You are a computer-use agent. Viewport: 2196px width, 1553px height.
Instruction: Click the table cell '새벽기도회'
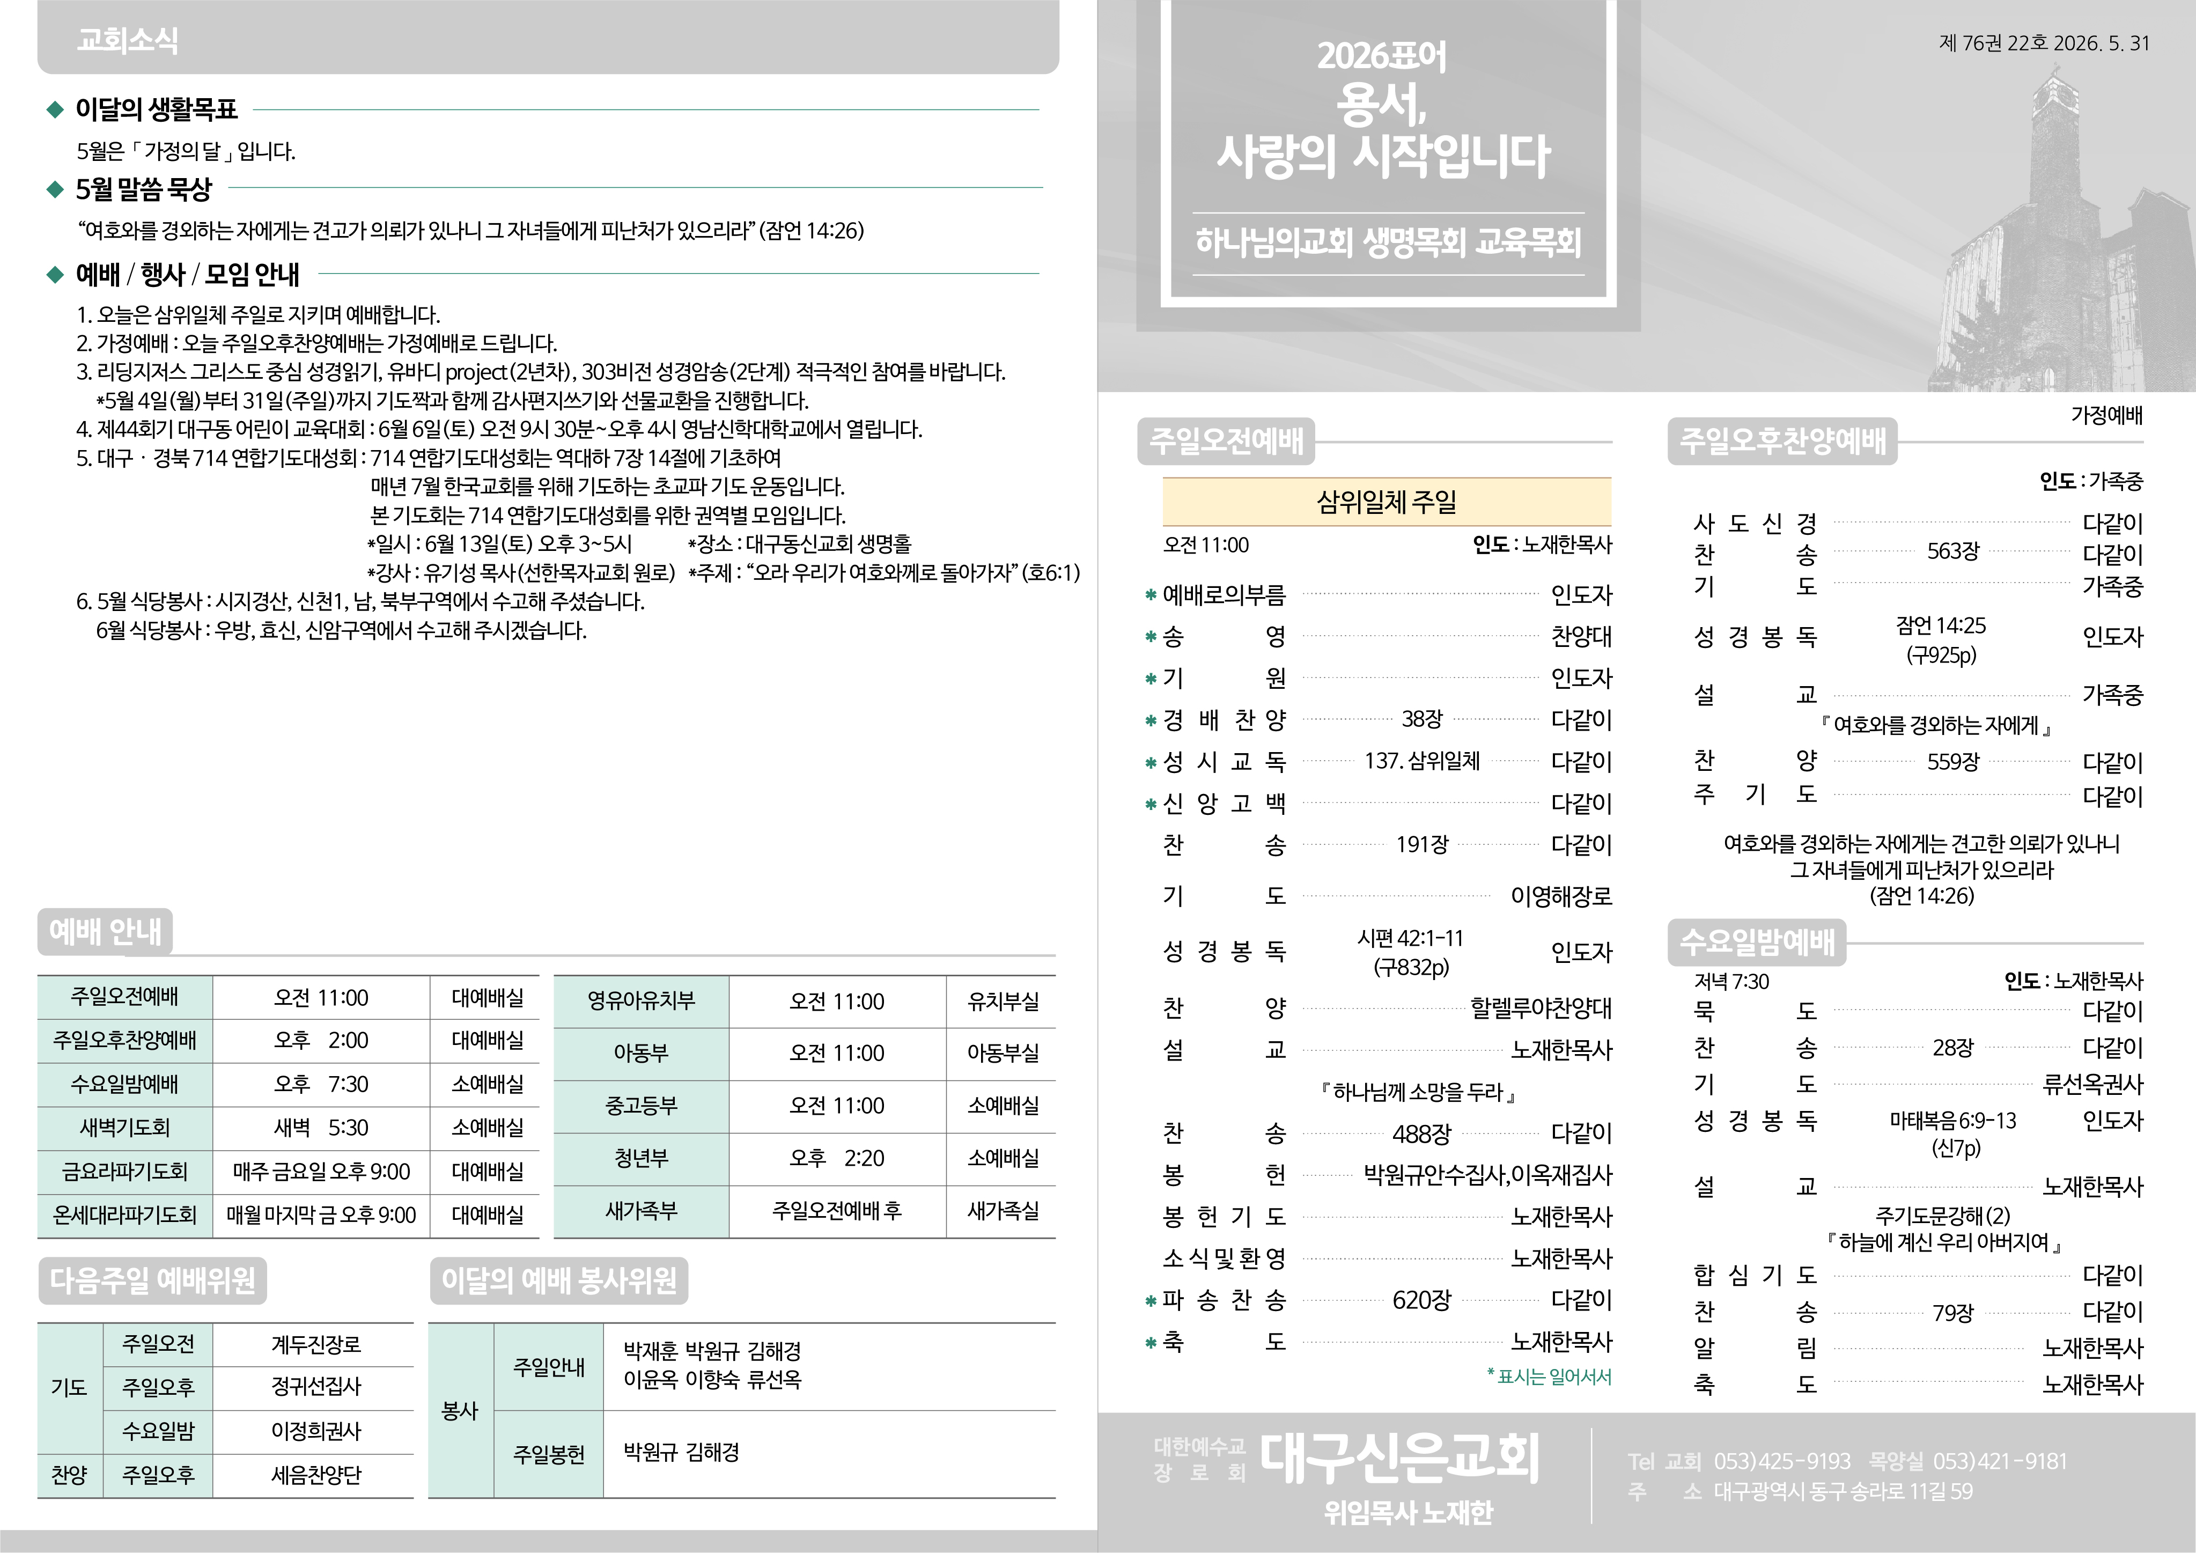[x=124, y=1129]
